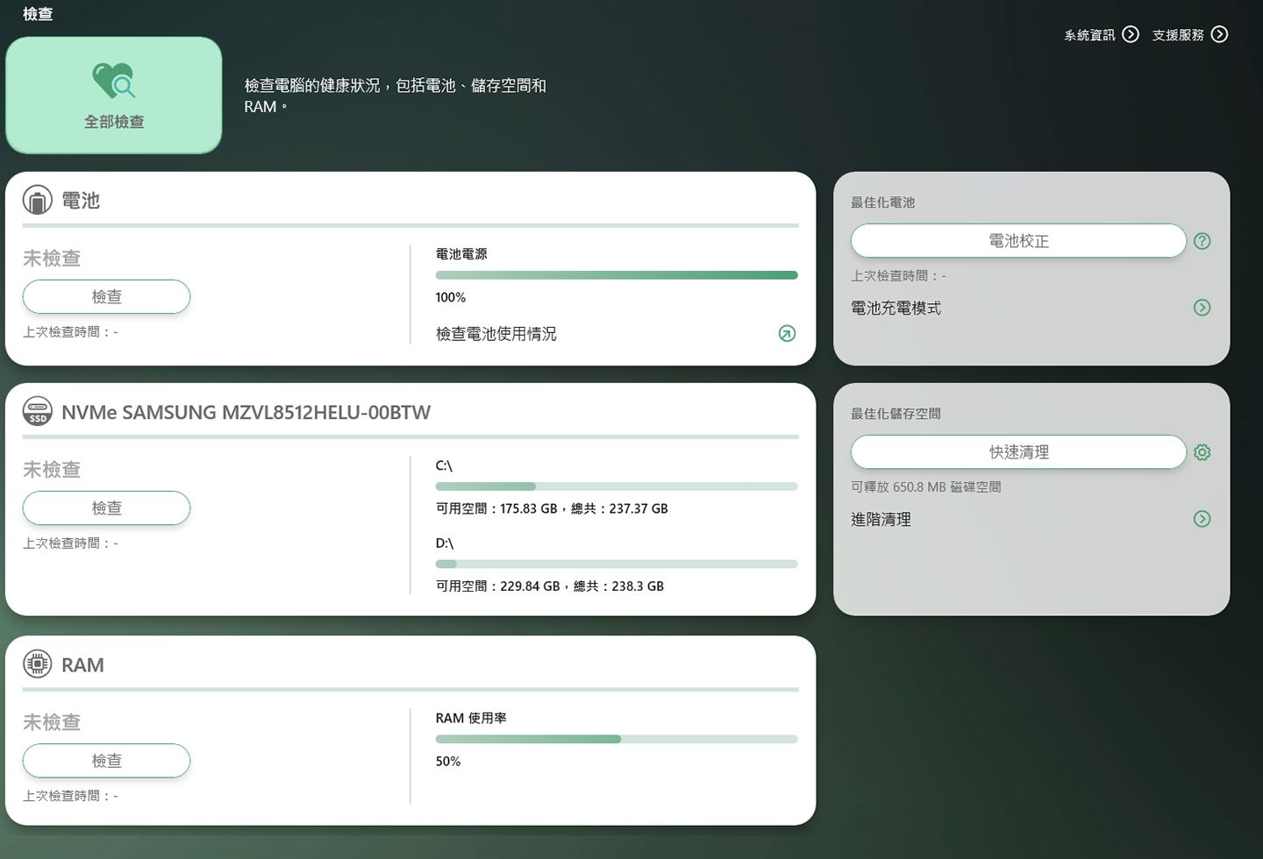Click 電池充電模式 label
The width and height of the screenshot is (1263, 859).
tap(896, 309)
